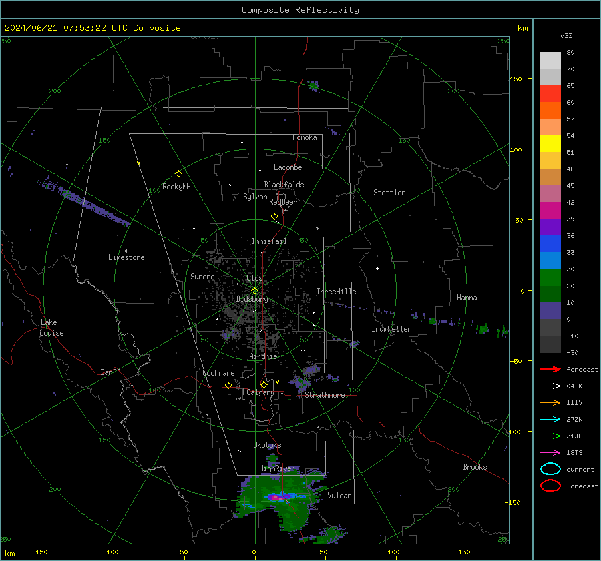Click the Brooks label
The height and width of the screenshot is (561, 601).
(x=475, y=467)
